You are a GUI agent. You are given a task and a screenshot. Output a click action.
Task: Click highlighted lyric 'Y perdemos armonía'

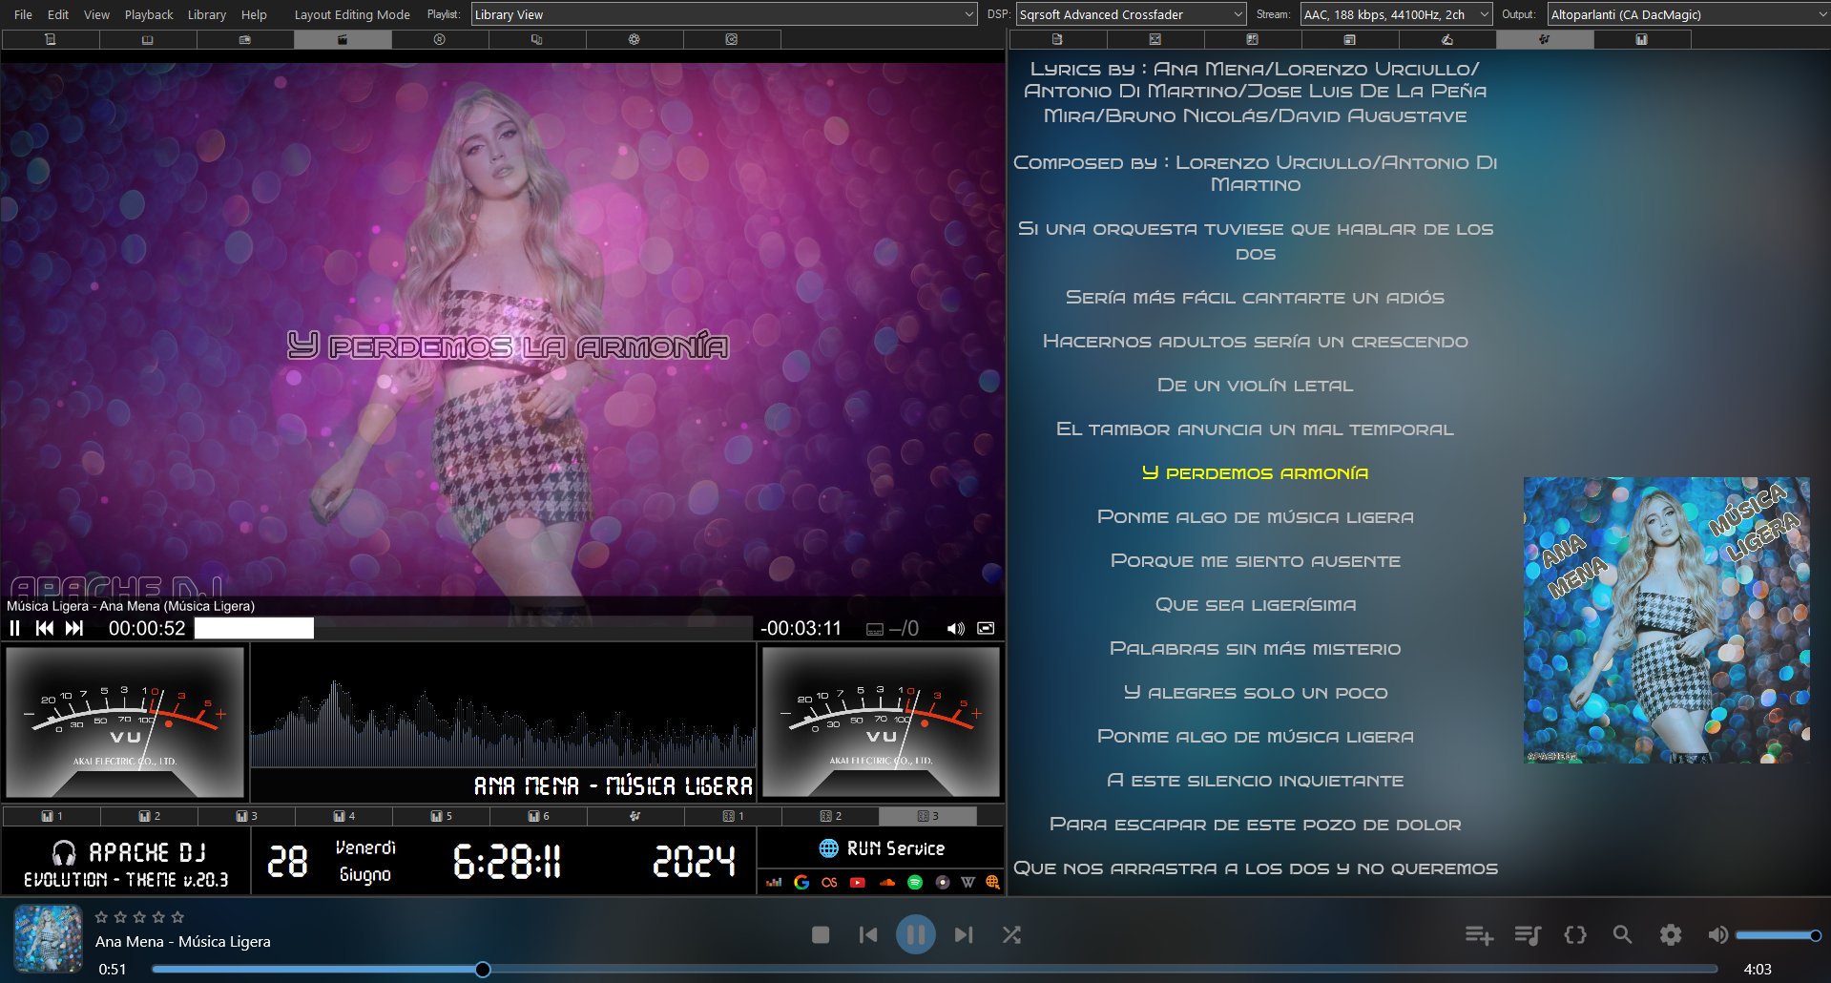[1255, 473]
